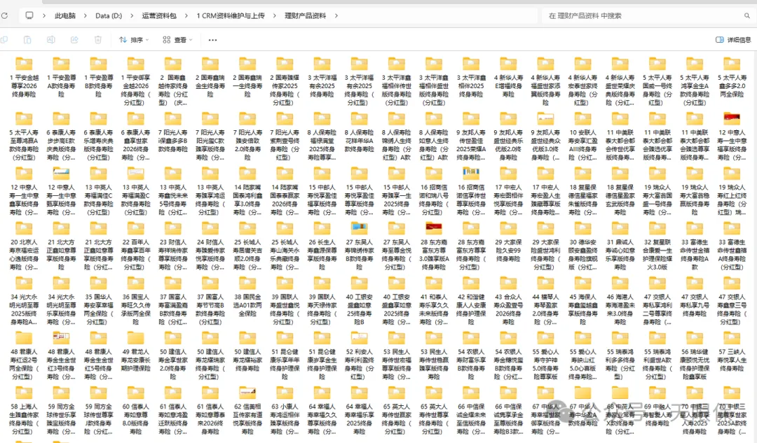Screen dimensions: 757x443
Task: Click the computer icon in the address bar
Action: [x=28, y=14]
